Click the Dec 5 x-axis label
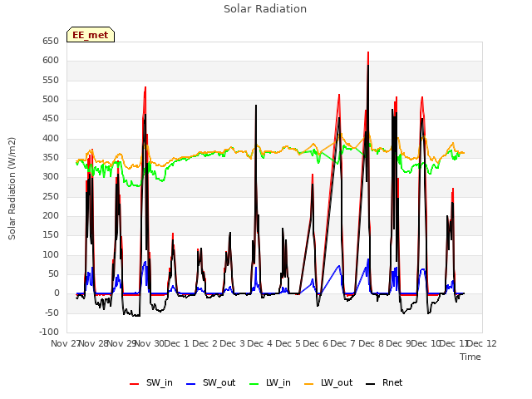 pos(288,343)
